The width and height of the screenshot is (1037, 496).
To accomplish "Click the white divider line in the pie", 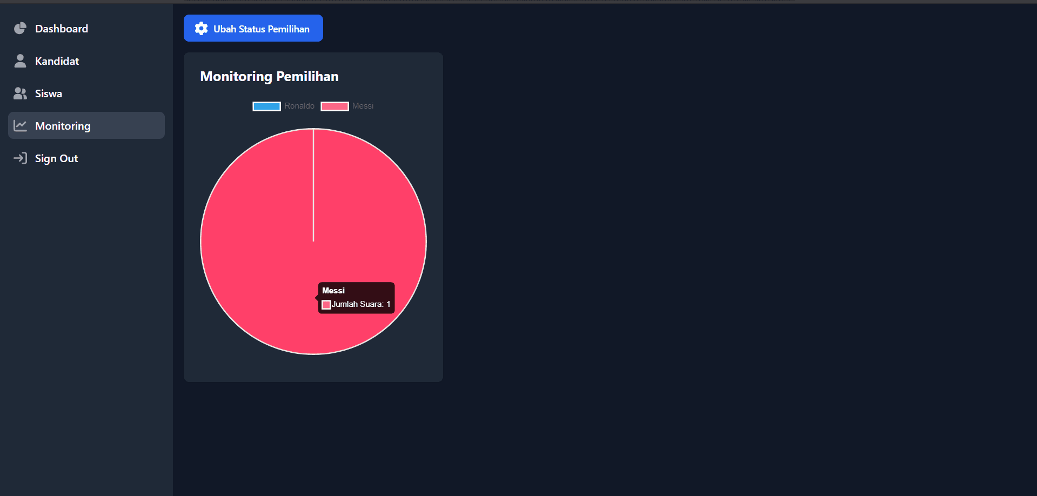I will click(x=313, y=185).
